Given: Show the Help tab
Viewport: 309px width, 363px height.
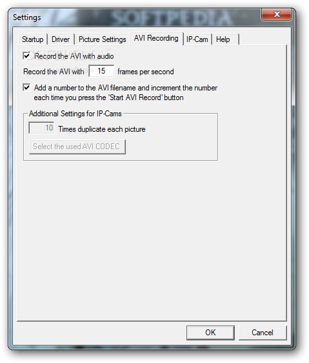Looking at the screenshot, I should [225, 39].
